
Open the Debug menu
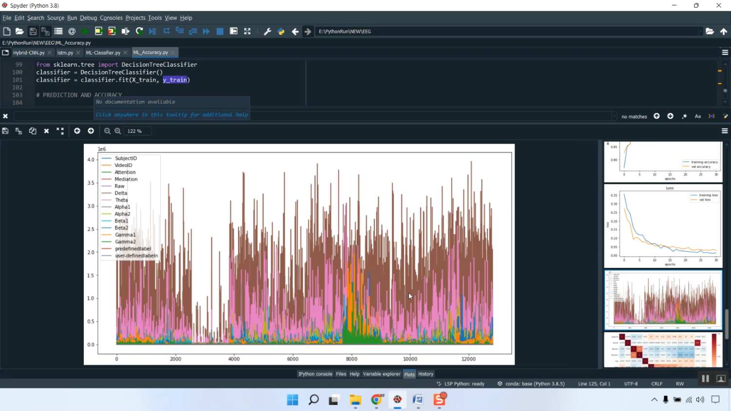click(x=88, y=18)
